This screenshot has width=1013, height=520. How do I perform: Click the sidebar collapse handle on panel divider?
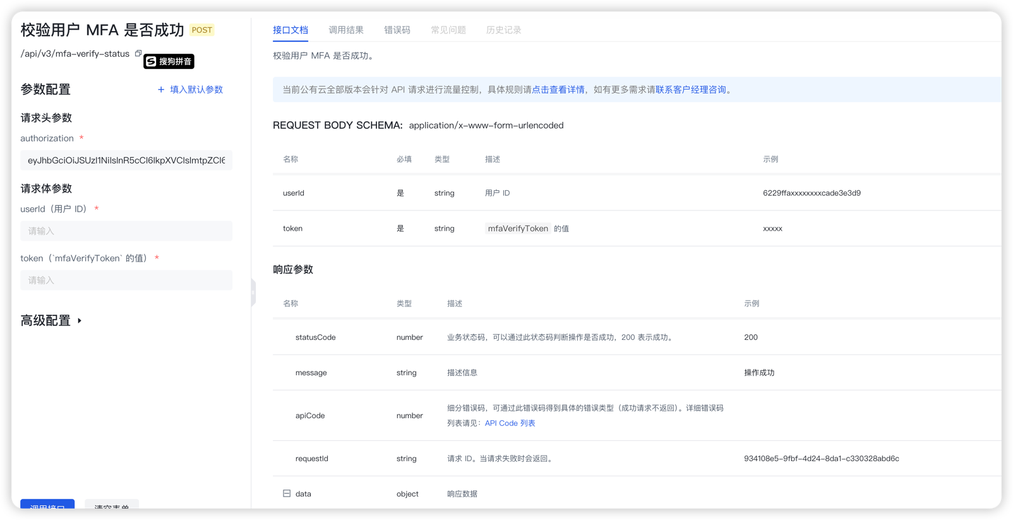pyautogui.click(x=253, y=293)
